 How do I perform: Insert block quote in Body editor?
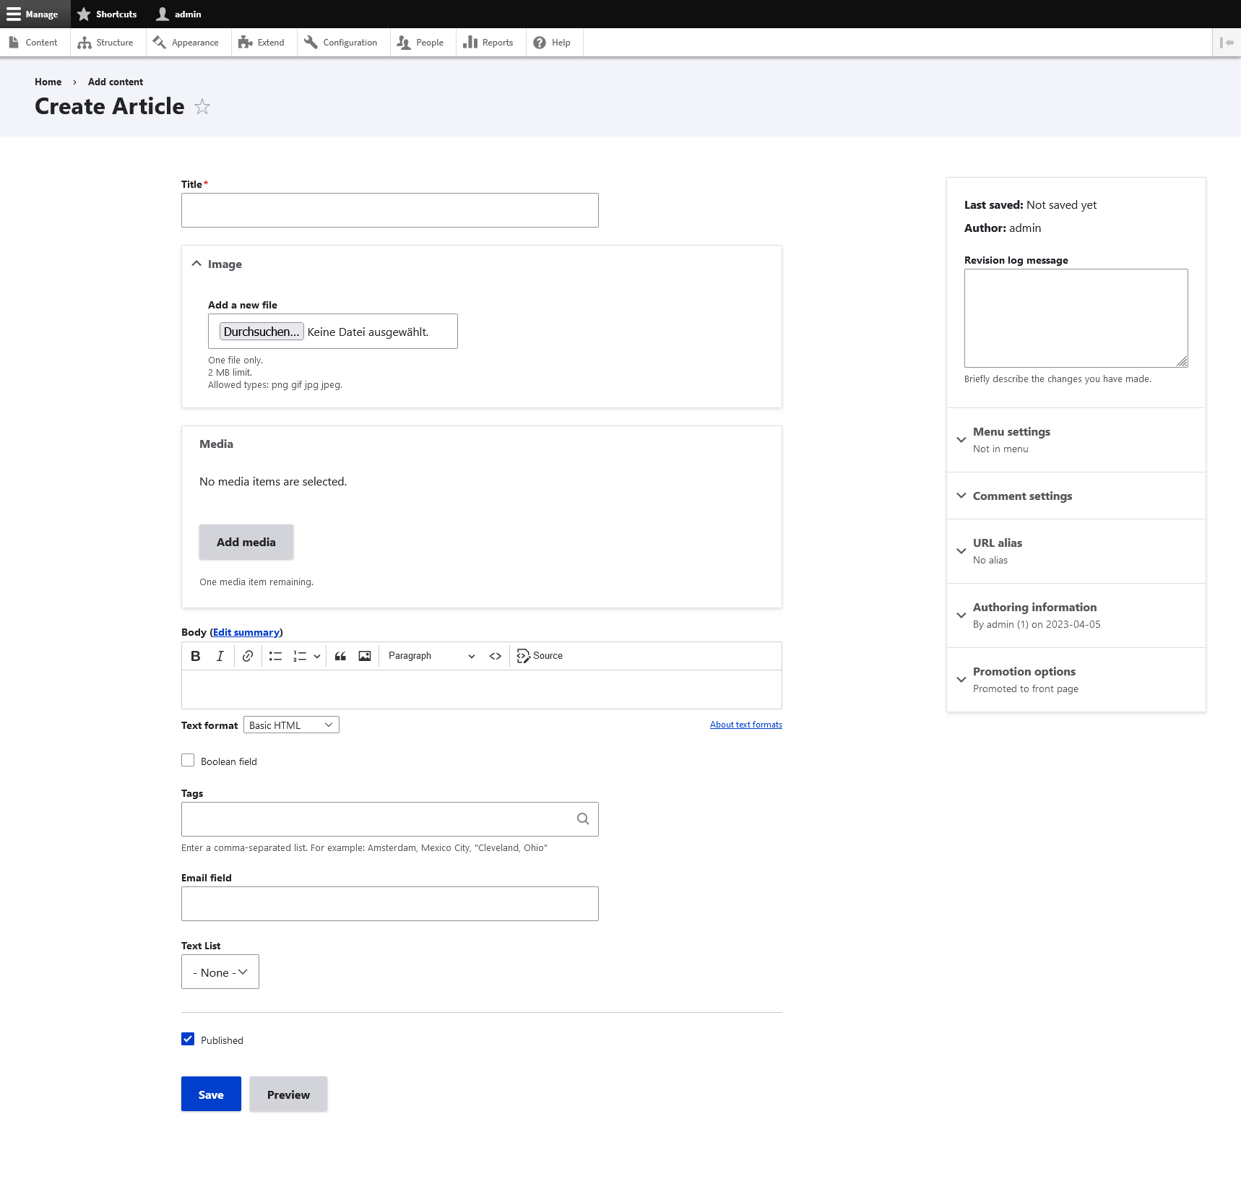340,656
